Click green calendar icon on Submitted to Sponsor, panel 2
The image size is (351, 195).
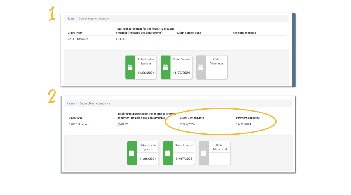pos(132,153)
